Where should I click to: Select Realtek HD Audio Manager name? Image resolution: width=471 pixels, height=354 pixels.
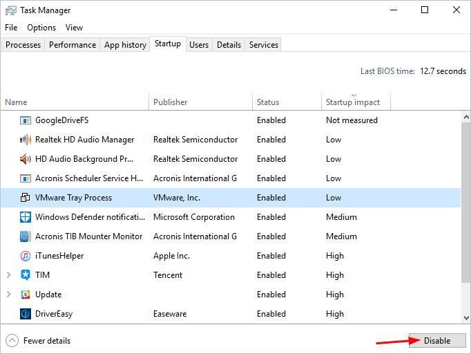pyautogui.click(x=85, y=140)
